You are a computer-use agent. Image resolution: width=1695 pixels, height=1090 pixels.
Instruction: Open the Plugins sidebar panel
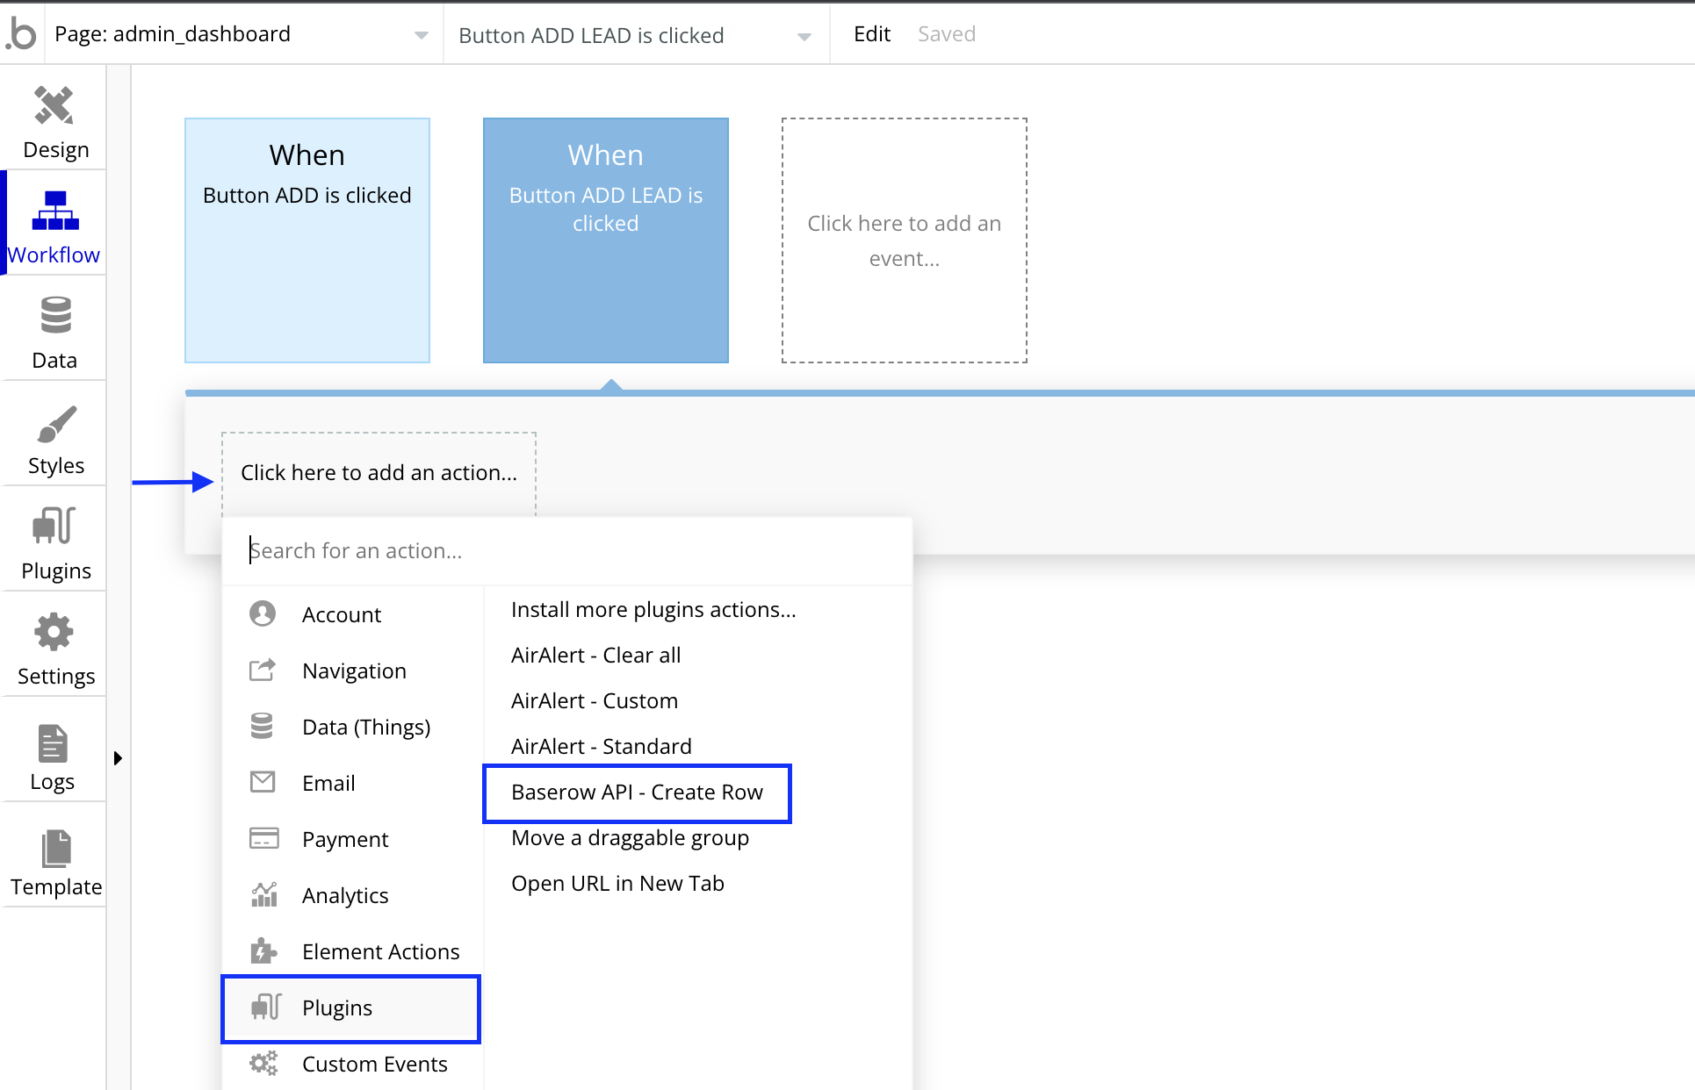54,540
